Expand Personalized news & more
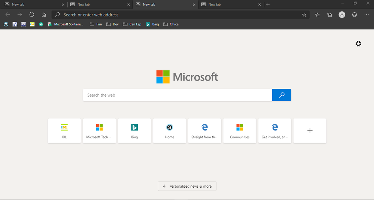The height and width of the screenshot is (200, 374). click(x=187, y=186)
